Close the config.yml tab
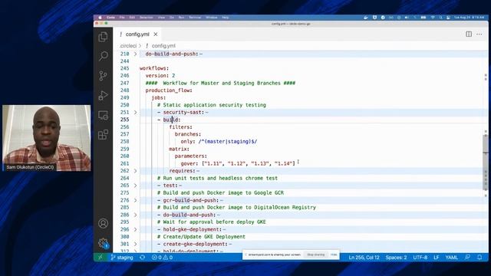 click(x=156, y=34)
